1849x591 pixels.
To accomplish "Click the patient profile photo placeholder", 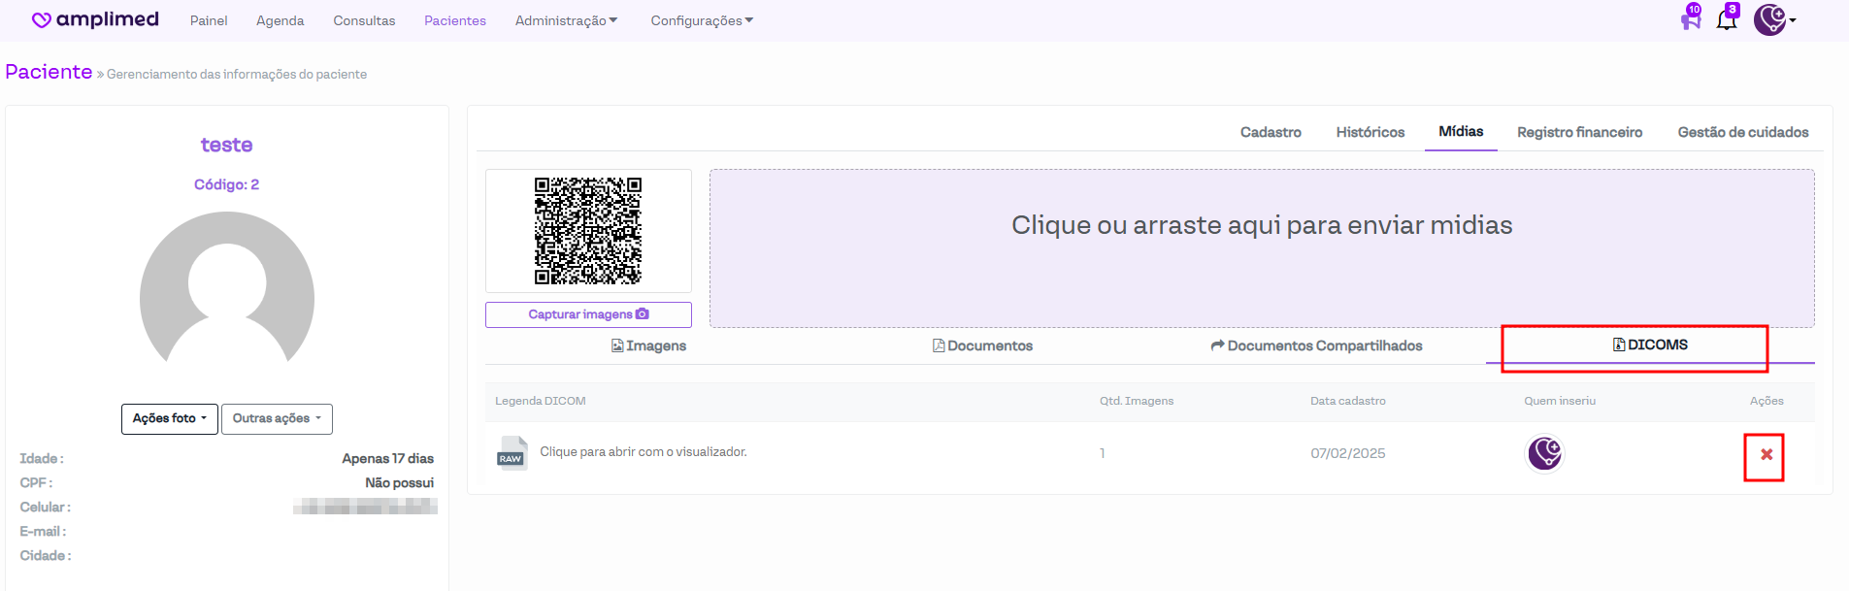I will (227, 295).
